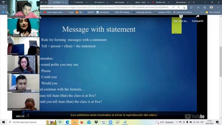Viewport: 222px width, 125px height.
Task: Select Silvia Menendez's video thumbnail
Action: click(24, 65)
